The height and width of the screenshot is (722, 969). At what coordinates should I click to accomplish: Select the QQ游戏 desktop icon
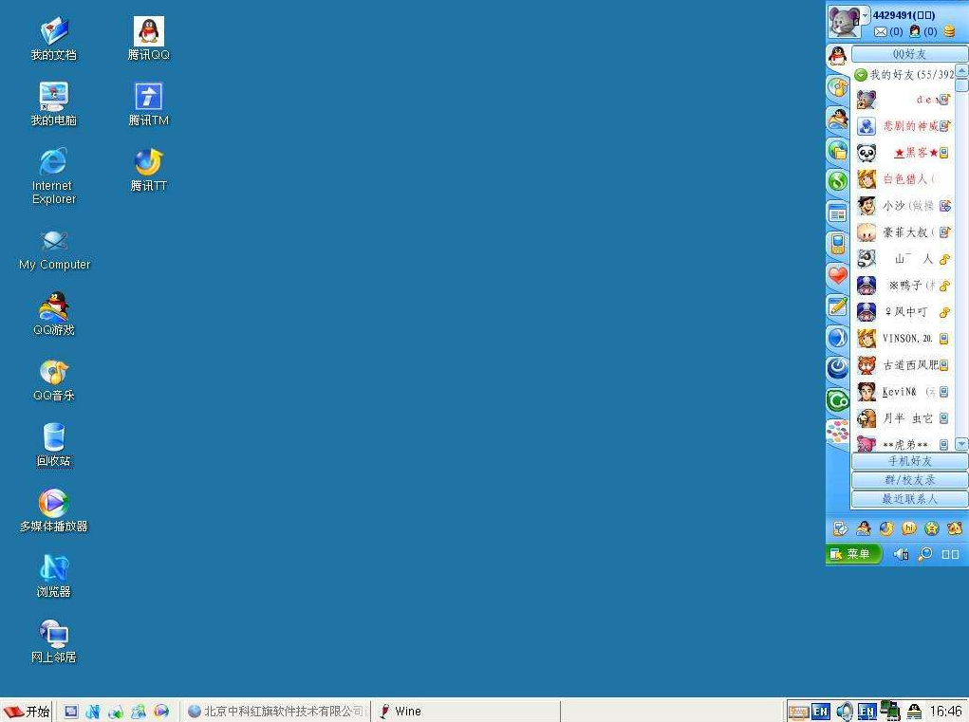[54, 314]
